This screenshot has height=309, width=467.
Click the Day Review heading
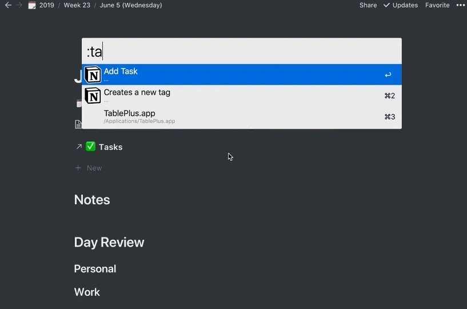pyautogui.click(x=109, y=242)
